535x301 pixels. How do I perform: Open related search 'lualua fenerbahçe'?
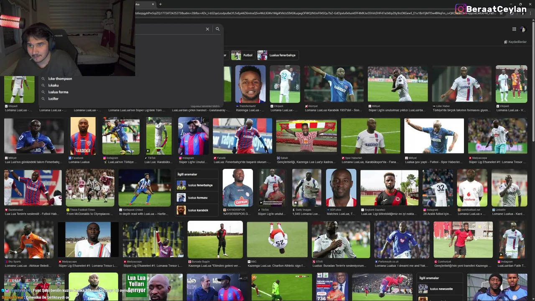[x=196, y=185]
